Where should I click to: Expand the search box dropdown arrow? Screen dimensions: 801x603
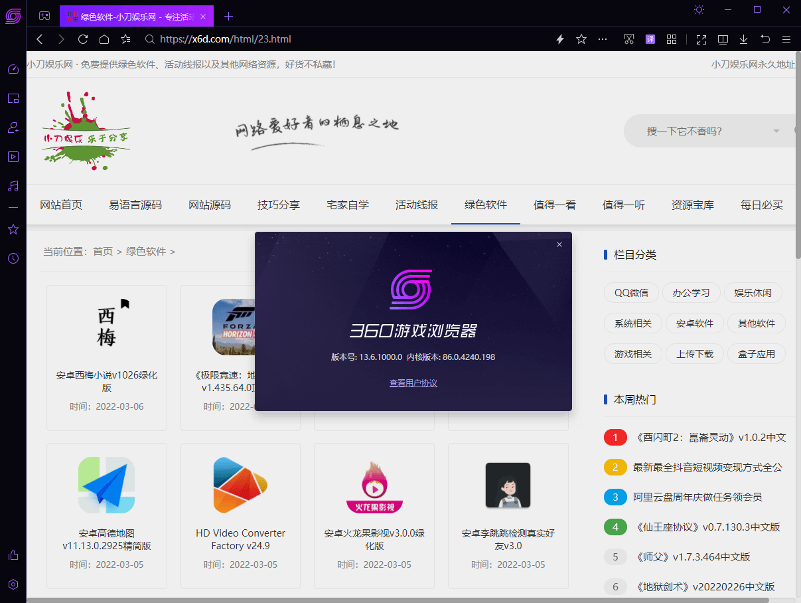(x=776, y=131)
